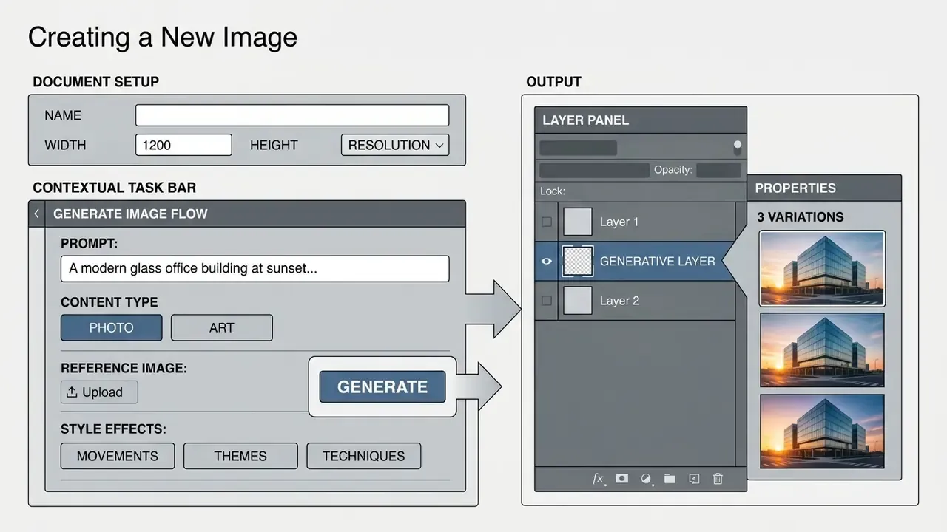Screen dimensions: 947x532
Task: Select the Layer 1 row
Action: pos(635,222)
